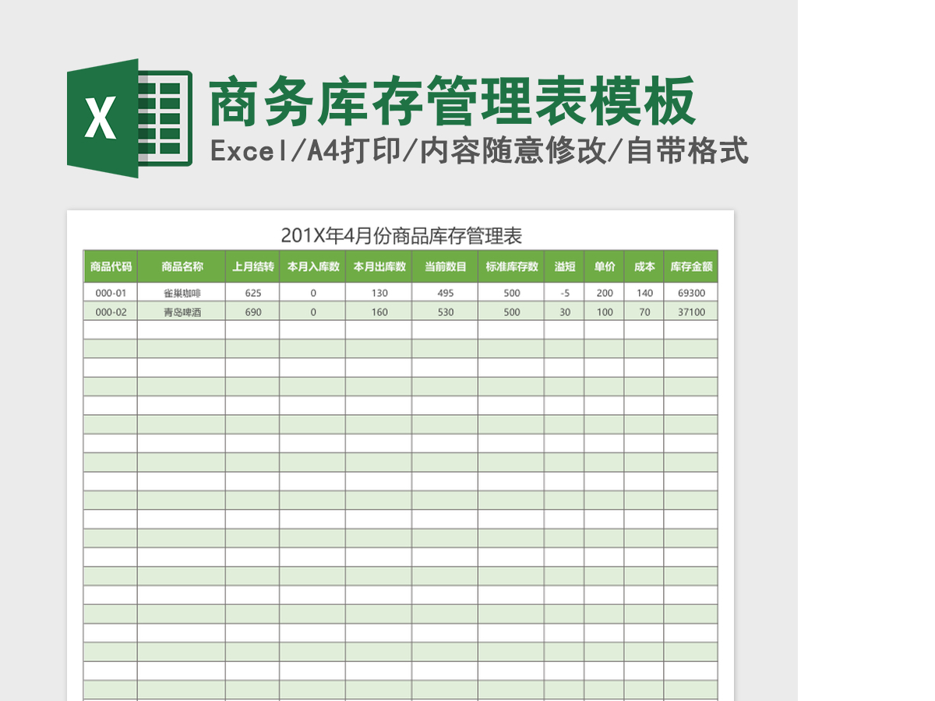Click the 商品代码 column header
This screenshot has width=935, height=701.
coord(111,266)
